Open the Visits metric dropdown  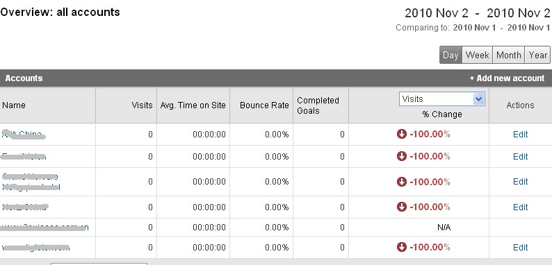[x=442, y=99]
